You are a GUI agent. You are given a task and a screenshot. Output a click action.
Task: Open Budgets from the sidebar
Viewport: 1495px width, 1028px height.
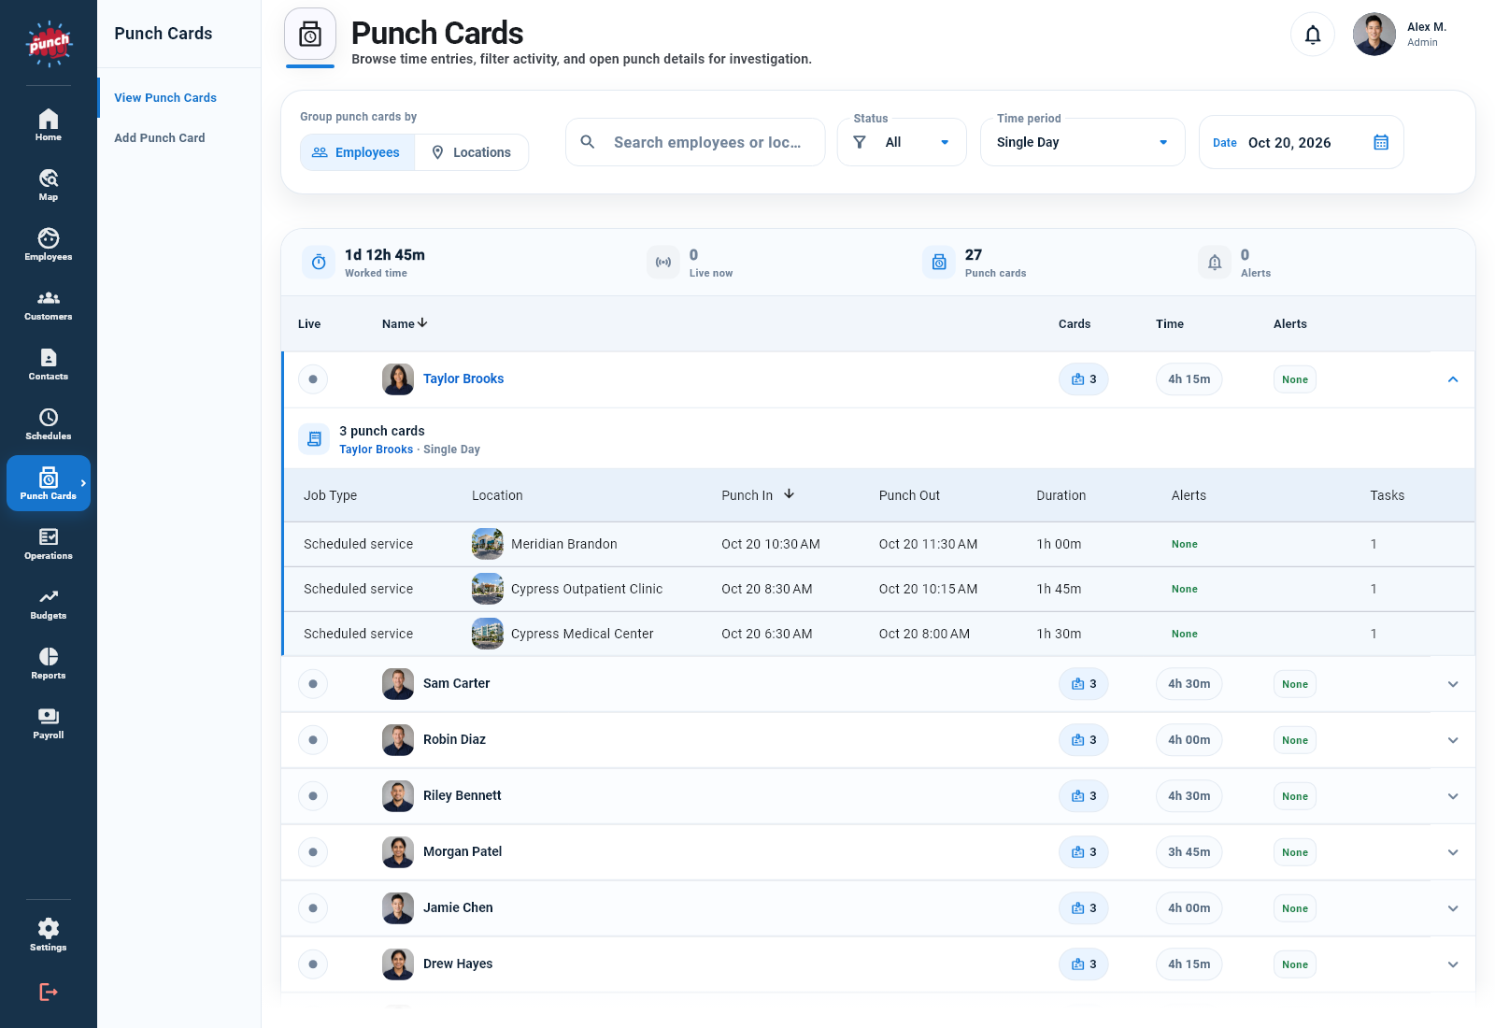pos(49,604)
